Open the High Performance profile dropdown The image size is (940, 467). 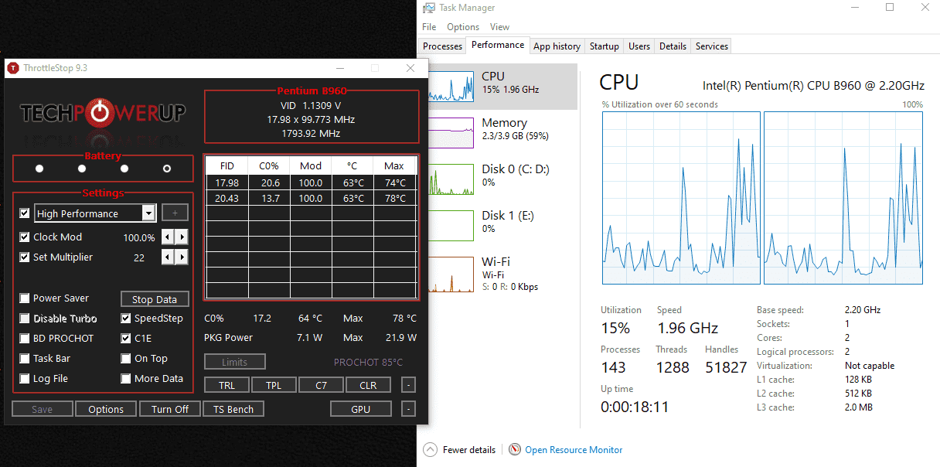[x=148, y=213]
